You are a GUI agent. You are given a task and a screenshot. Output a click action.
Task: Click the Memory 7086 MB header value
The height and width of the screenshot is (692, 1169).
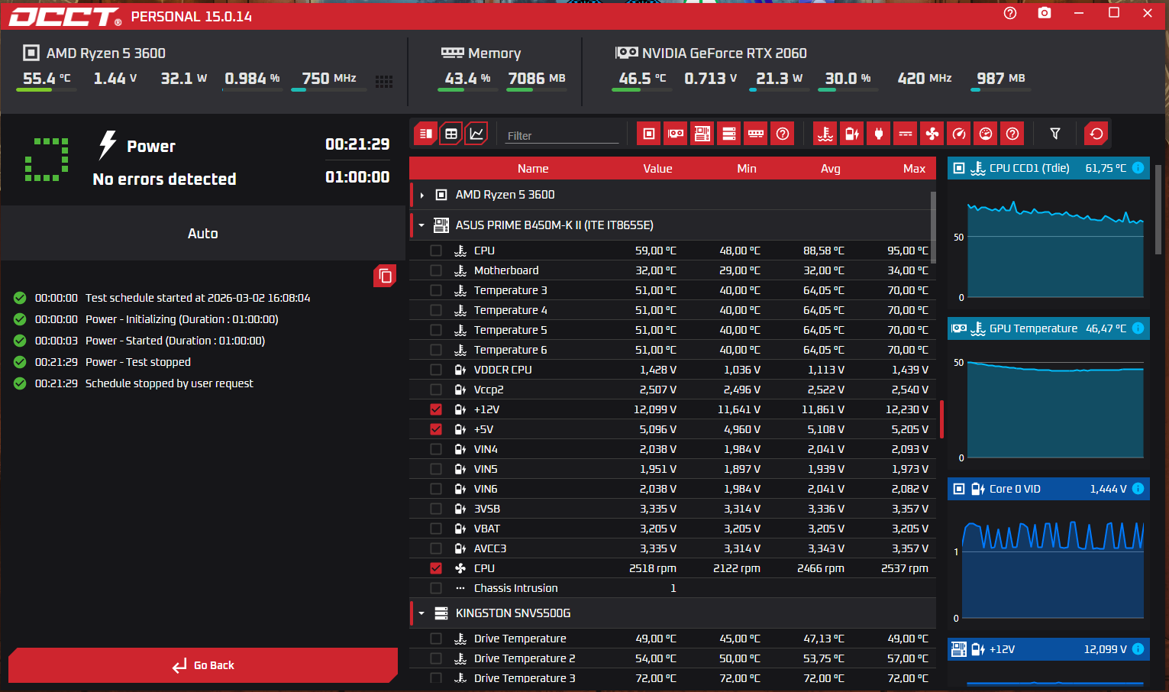pos(537,79)
